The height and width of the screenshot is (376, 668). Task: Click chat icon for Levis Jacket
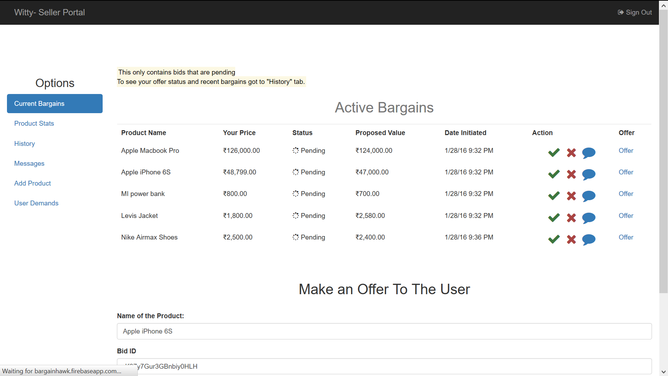[589, 218]
